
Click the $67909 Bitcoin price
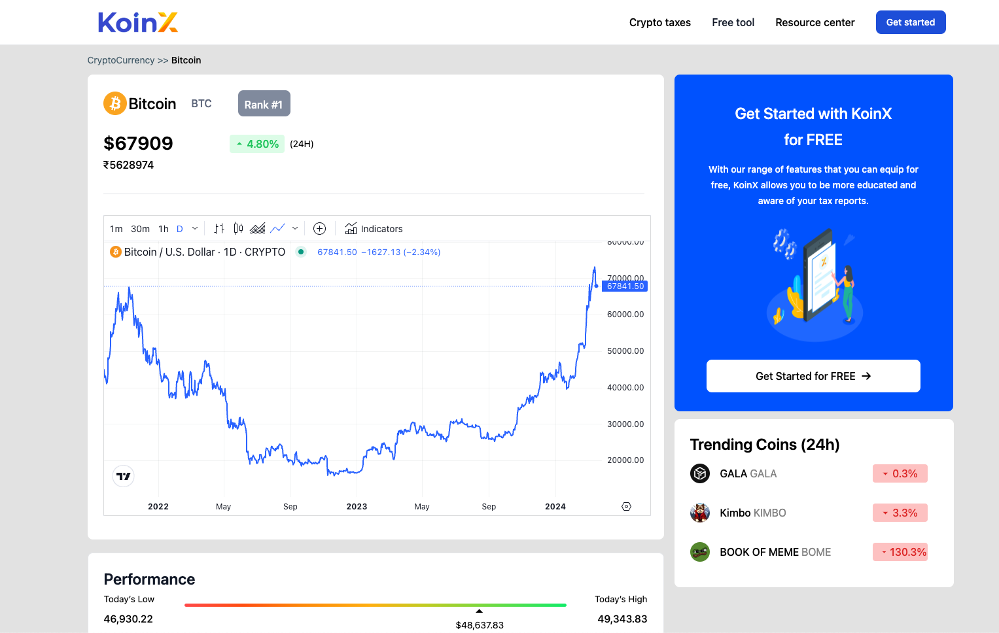(138, 143)
